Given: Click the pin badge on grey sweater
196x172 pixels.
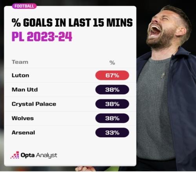Looking at the screenshot, I should tap(163, 75).
